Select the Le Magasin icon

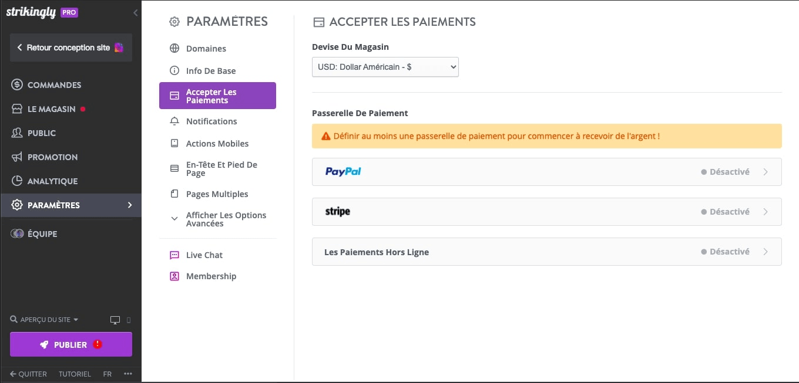coord(17,109)
